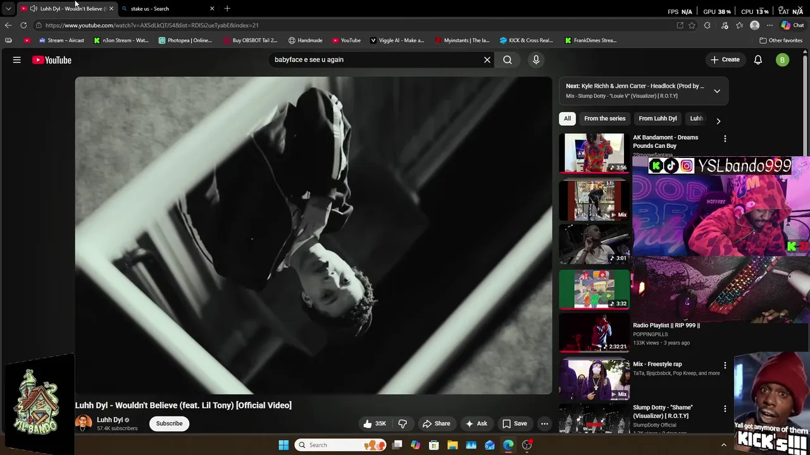Reload the current page
The height and width of the screenshot is (455, 810).
click(23, 25)
